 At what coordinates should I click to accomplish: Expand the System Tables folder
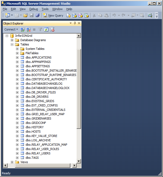pos(17,49)
